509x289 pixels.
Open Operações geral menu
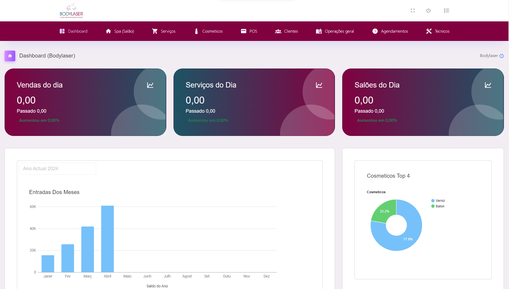coord(335,31)
